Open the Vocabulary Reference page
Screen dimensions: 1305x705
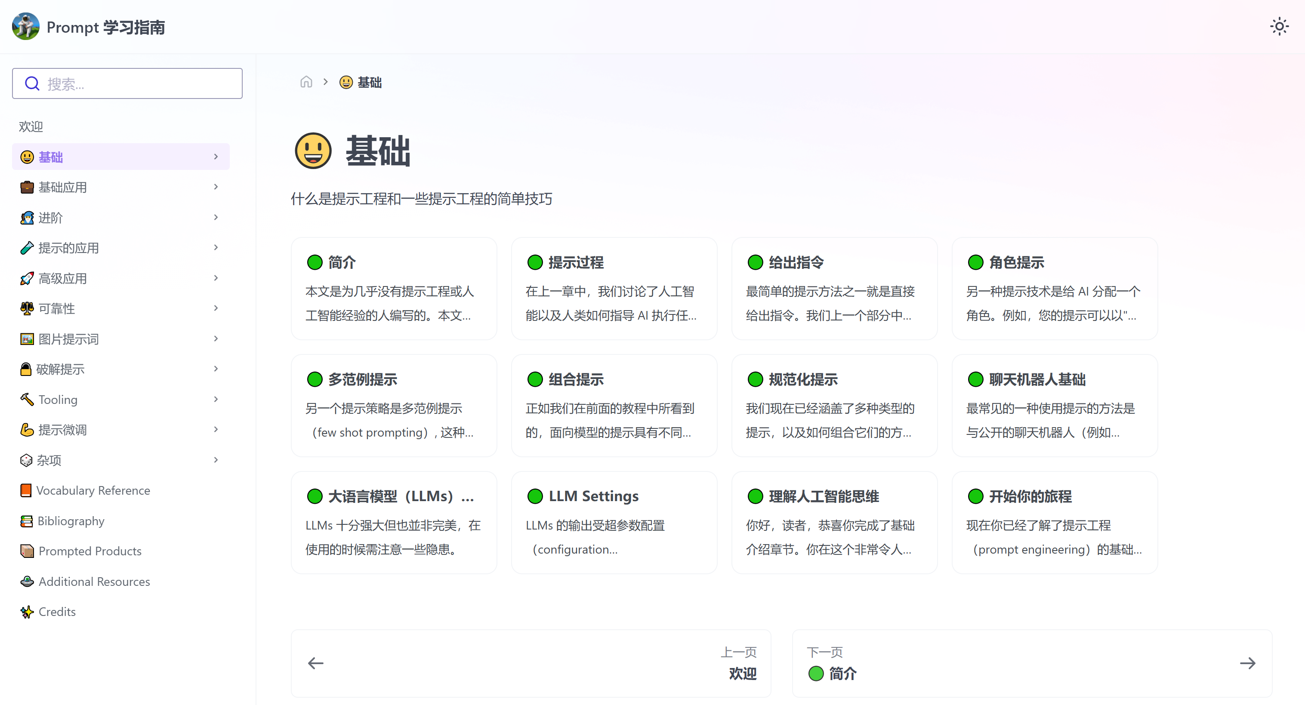coord(93,490)
